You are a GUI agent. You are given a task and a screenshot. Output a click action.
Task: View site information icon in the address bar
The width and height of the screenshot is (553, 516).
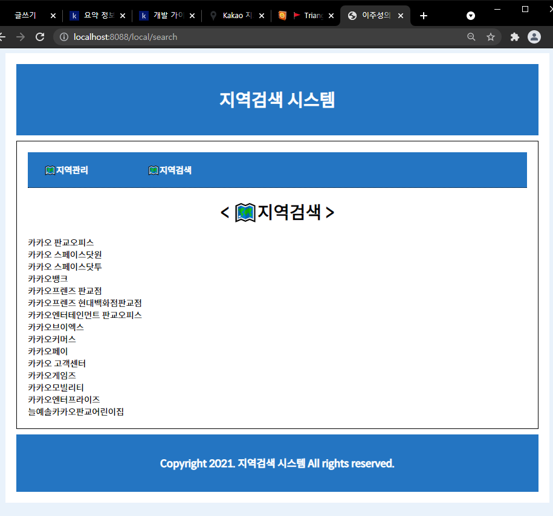pyautogui.click(x=64, y=37)
